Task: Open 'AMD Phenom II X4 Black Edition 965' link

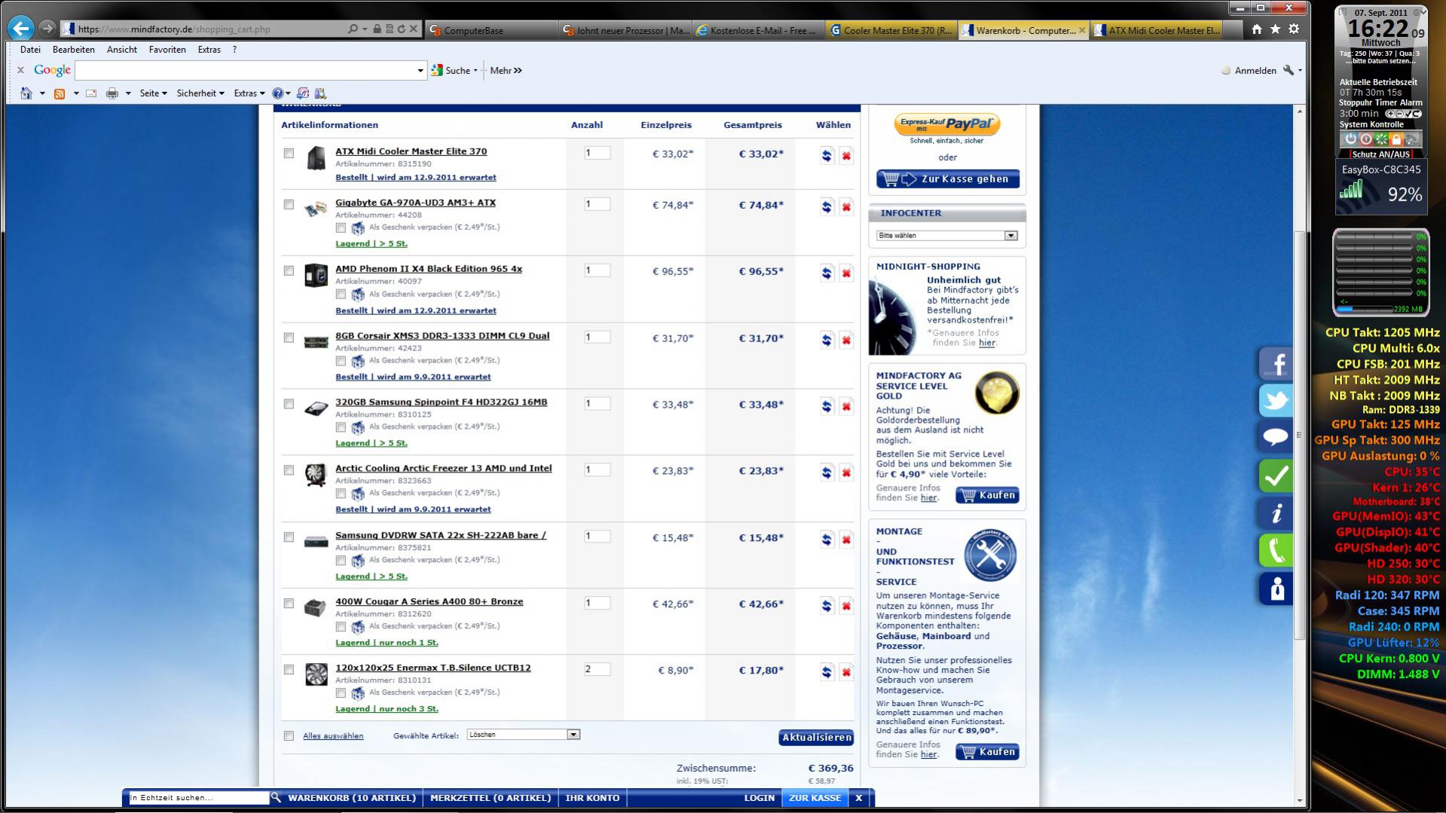Action: tap(429, 269)
